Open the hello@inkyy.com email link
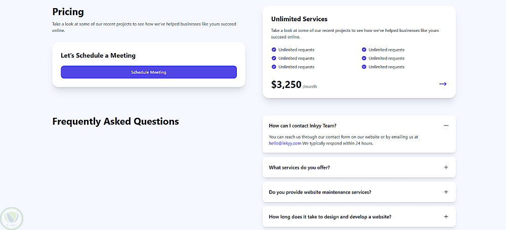This screenshot has height=230, width=506. coord(285,143)
